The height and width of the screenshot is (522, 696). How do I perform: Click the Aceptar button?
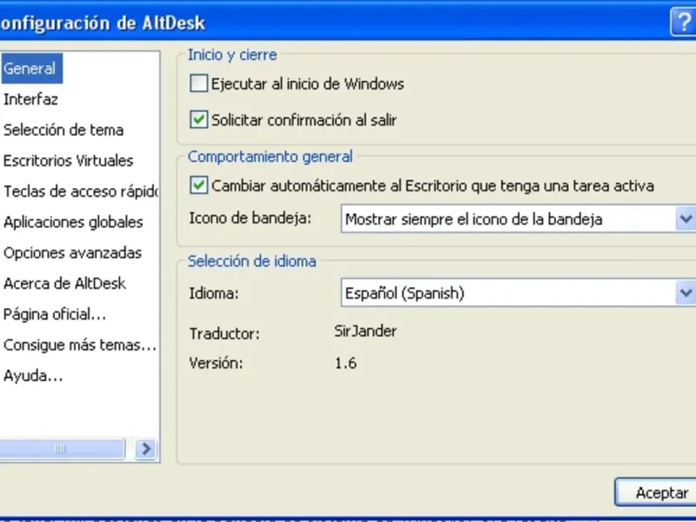[656, 492]
